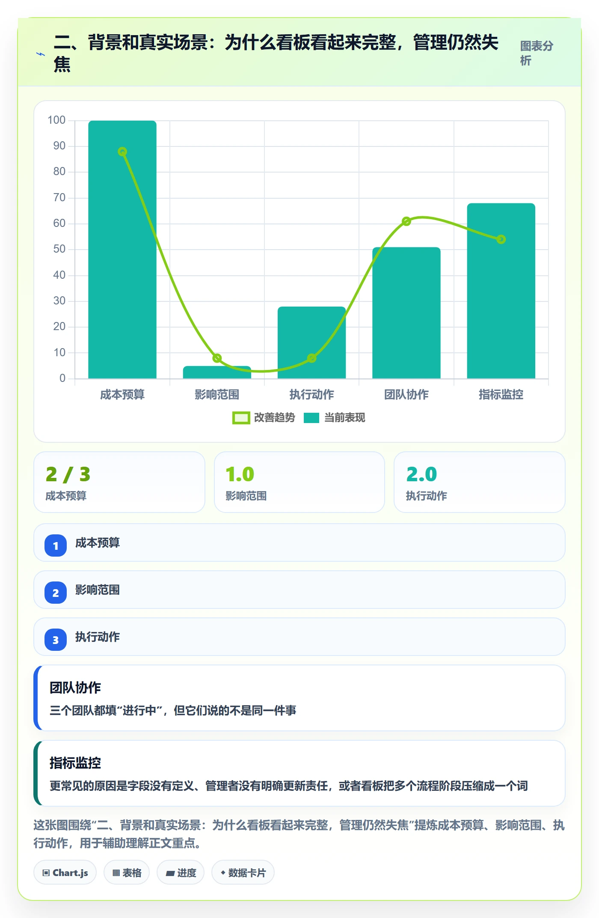The width and height of the screenshot is (599, 918).
Task: Click the lightning bolt icon beside the title
Action: [41, 54]
